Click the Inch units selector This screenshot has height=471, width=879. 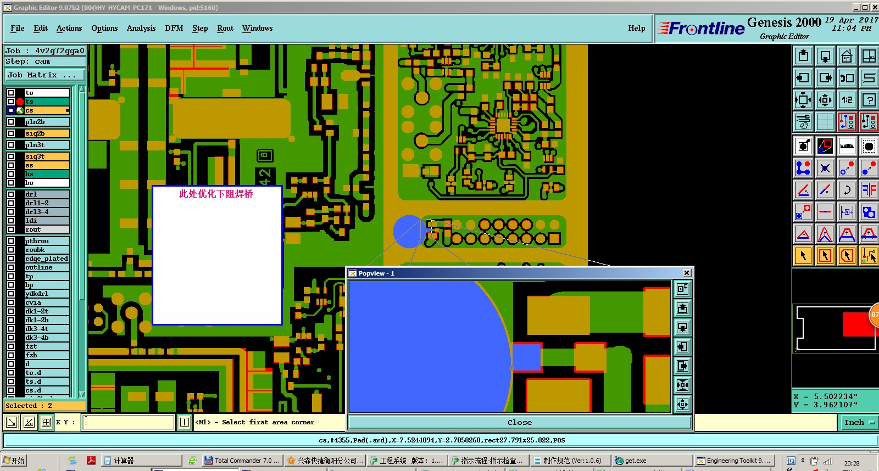[x=859, y=422]
